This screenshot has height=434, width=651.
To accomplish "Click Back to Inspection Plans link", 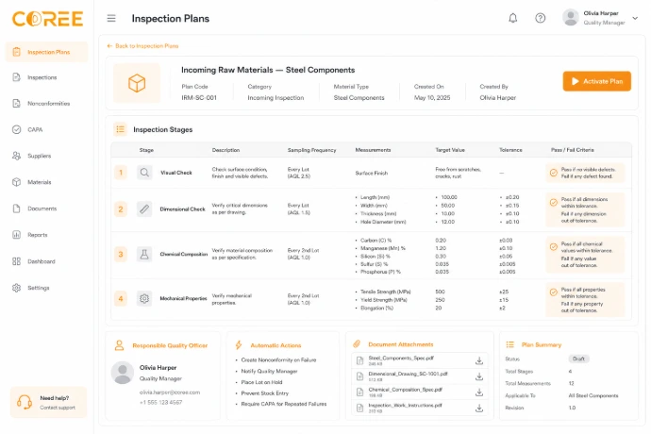I will pos(142,46).
